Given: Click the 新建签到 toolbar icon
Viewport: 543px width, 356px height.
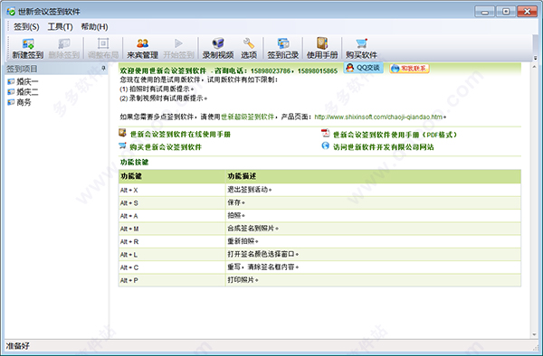Looking at the screenshot, I should (x=28, y=48).
